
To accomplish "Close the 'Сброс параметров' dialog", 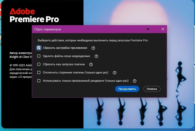I will click(163, 29).
